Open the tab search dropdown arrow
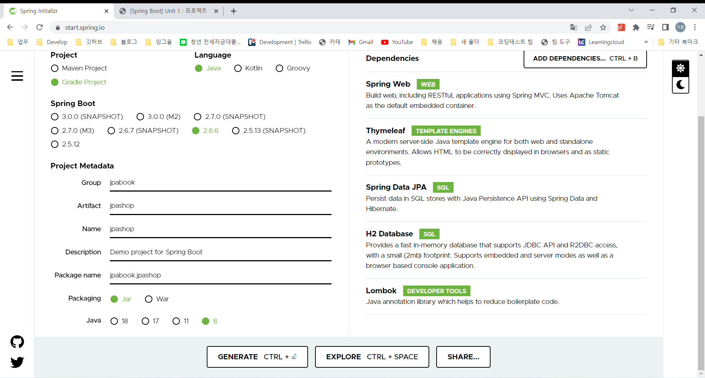 pos(631,10)
